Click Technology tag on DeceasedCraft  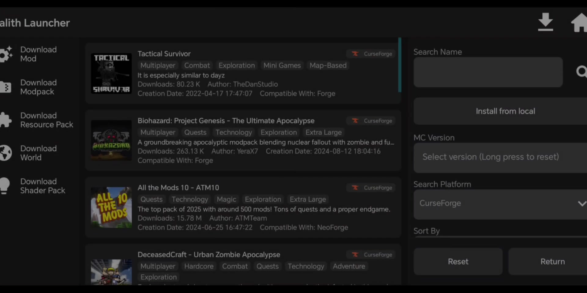(x=306, y=266)
